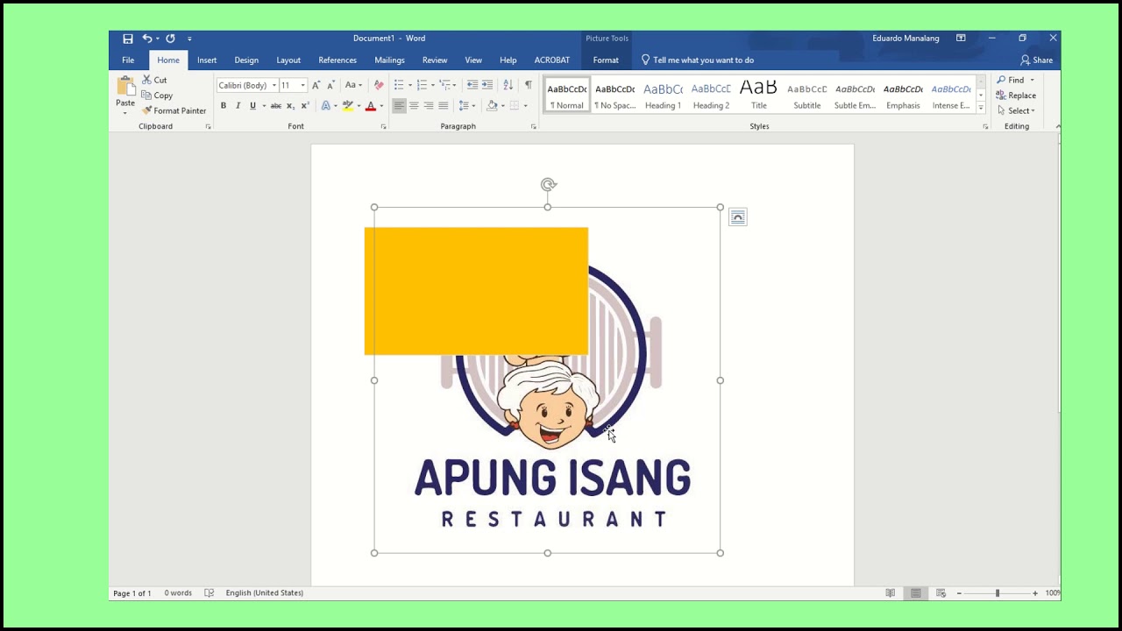
Task: Click the Align Right icon
Action: [429, 106]
